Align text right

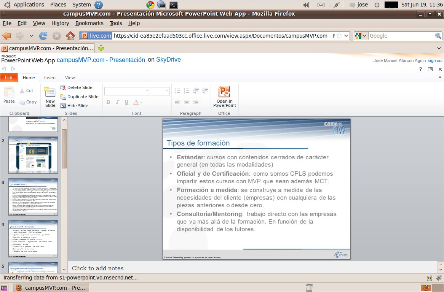(196, 102)
